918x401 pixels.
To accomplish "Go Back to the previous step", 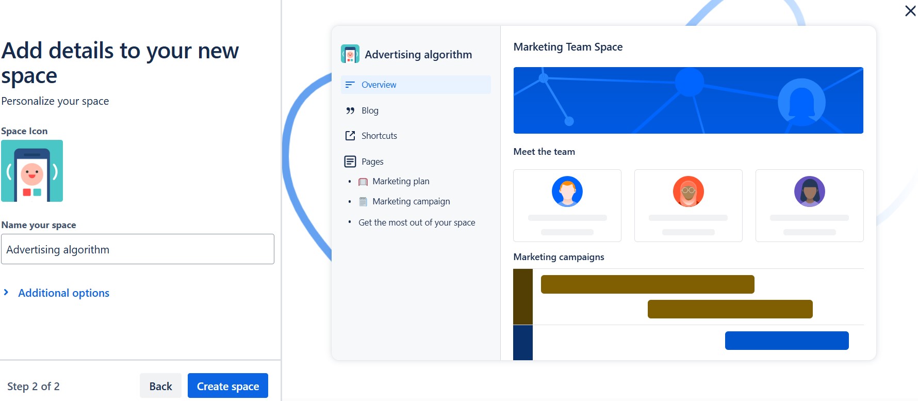I will coord(160,386).
